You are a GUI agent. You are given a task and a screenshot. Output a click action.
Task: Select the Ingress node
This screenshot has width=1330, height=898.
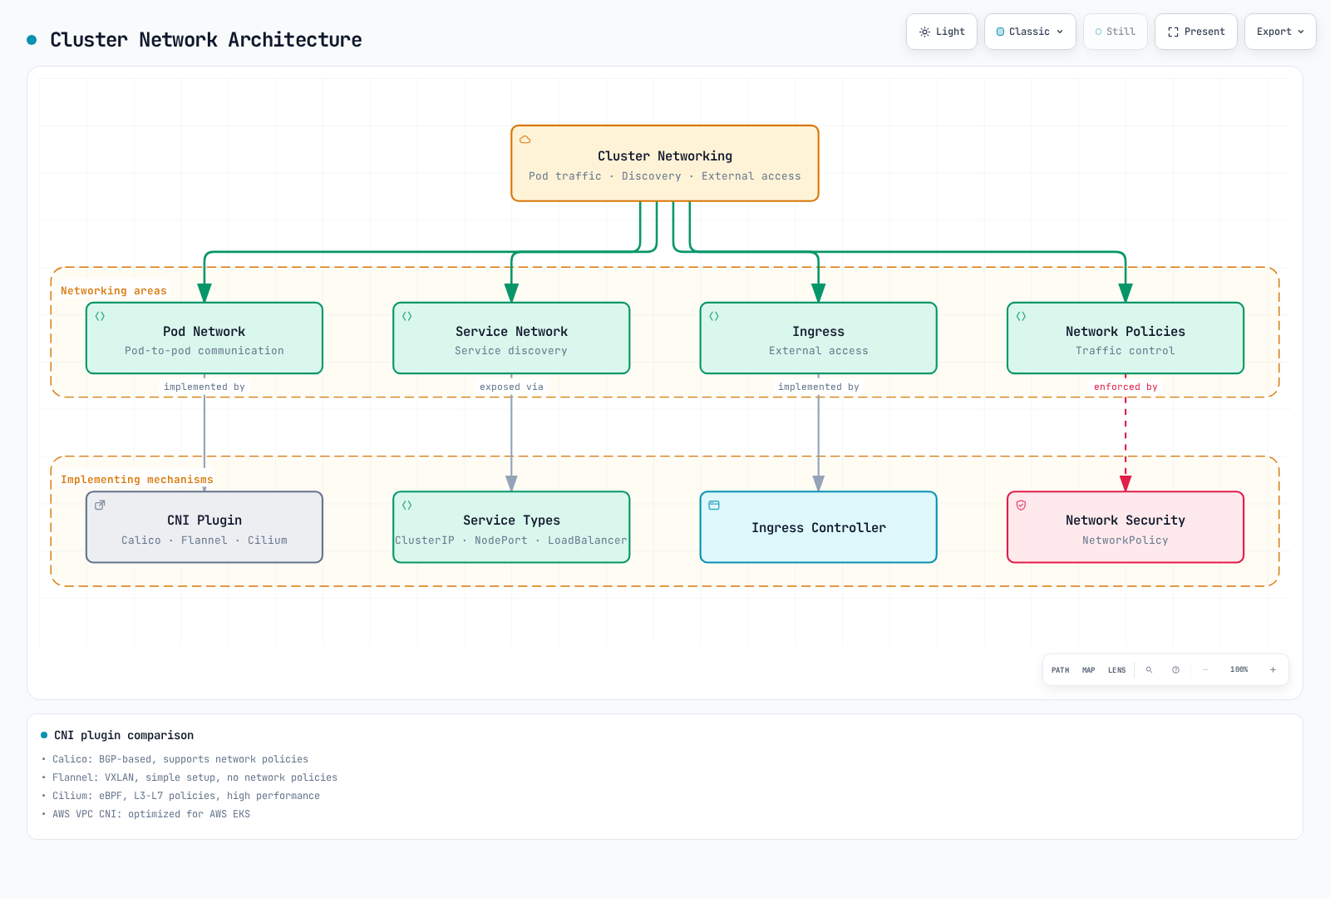pyautogui.click(x=819, y=338)
